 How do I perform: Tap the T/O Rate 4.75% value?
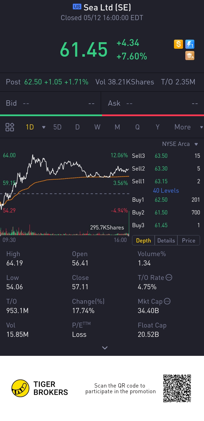point(147,287)
